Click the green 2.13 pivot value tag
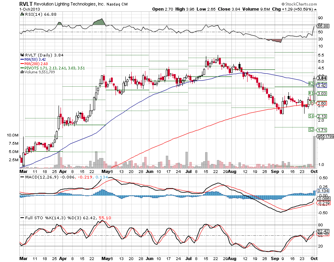Viewport: 334px width, 262px height. (322, 116)
